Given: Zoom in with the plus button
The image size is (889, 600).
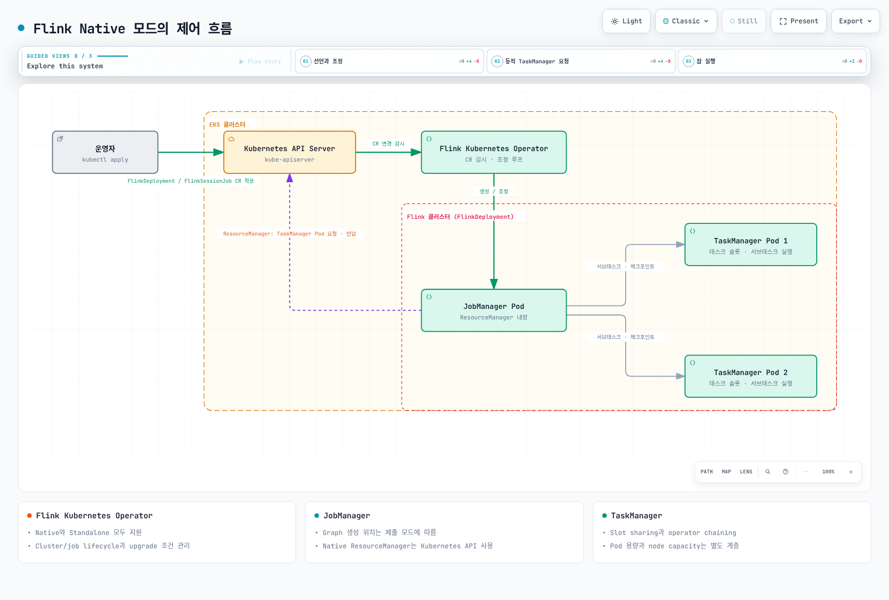Looking at the screenshot, I should pyautogui.click(x=851, y=472).
